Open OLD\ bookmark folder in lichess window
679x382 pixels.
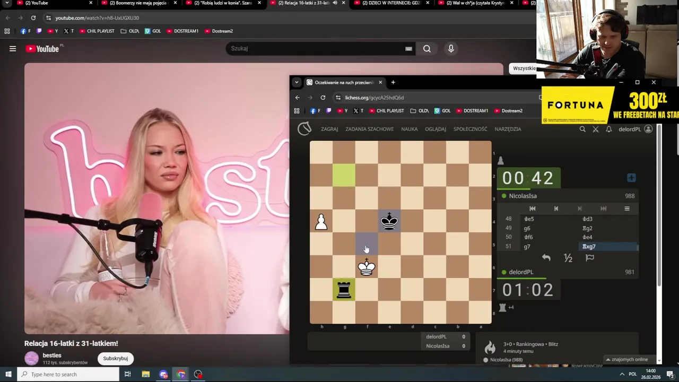point(419,111)
